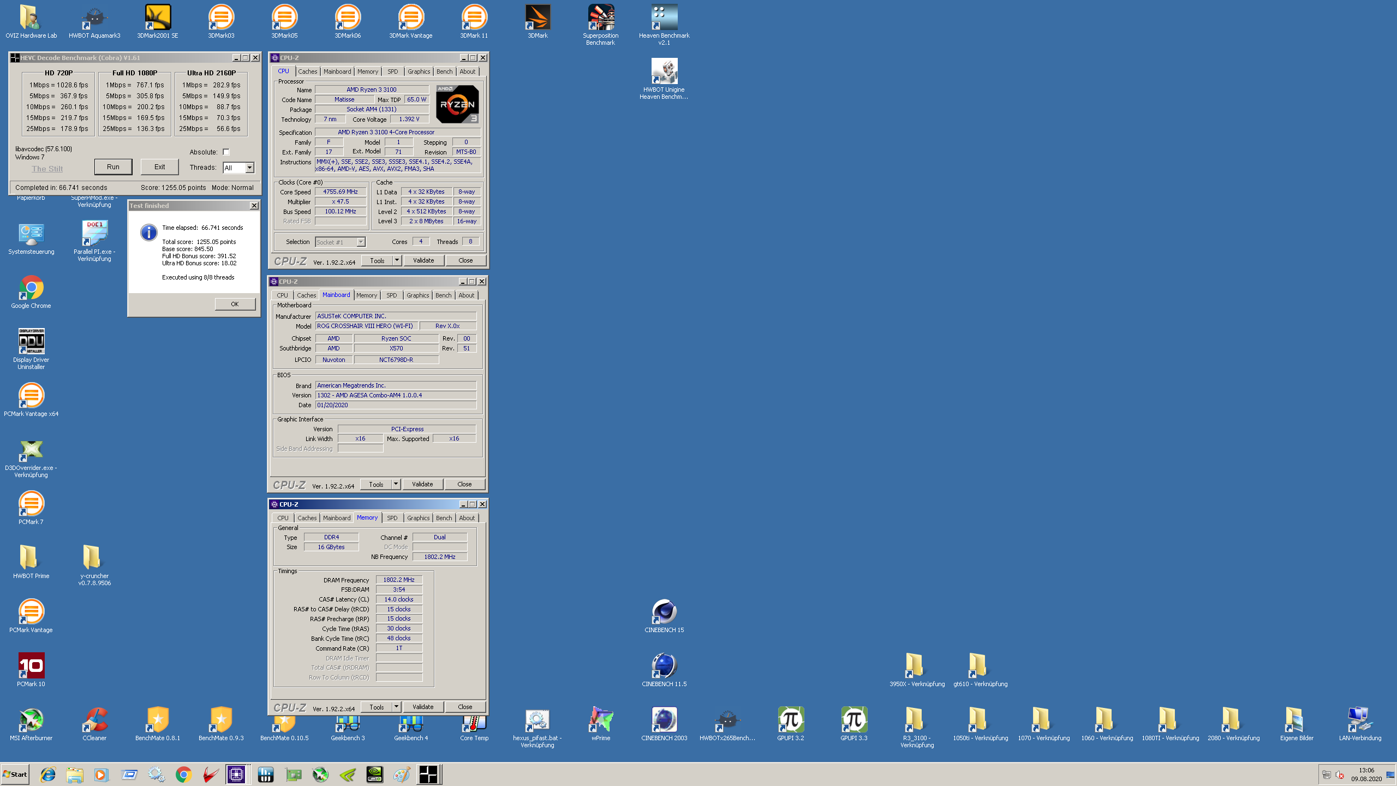This screenshot has height=786, width=1397.
Task: Open Display Driver Uninstaller icon
Action: point(31,349)
